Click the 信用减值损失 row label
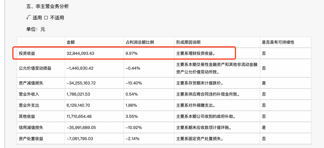 click(x=31, y=127)
